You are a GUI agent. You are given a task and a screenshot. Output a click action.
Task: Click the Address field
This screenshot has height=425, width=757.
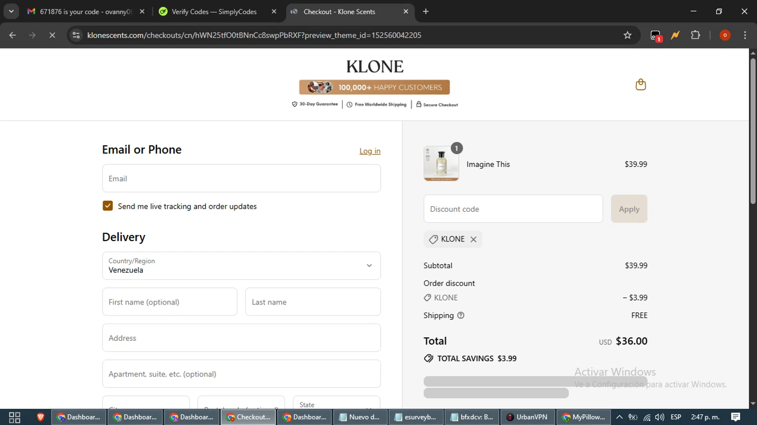click(x=241, y=338)
